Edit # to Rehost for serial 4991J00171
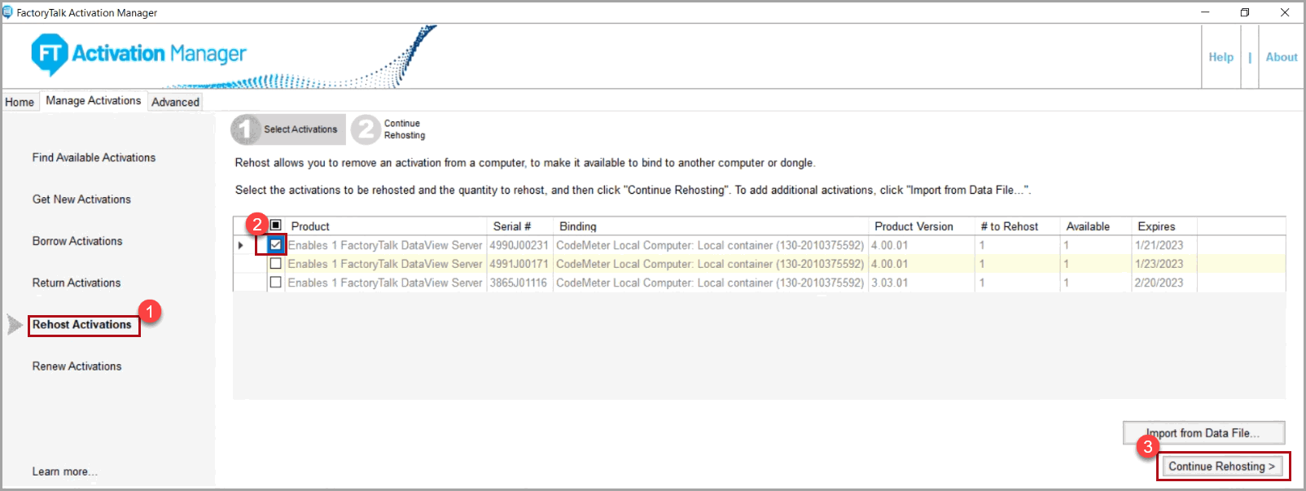Screen dimensions: 1306x491 pyautogui.click(x=1018, y=264)
